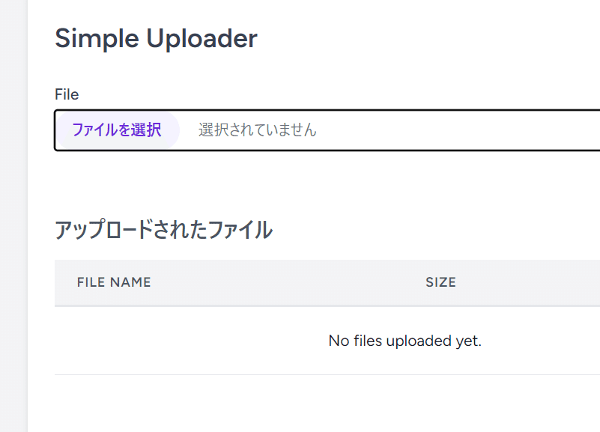Click empty space inside the file input box after 選択されていません
The height and width of the screenshot is (432, 600).
click(x=459, y=130)
